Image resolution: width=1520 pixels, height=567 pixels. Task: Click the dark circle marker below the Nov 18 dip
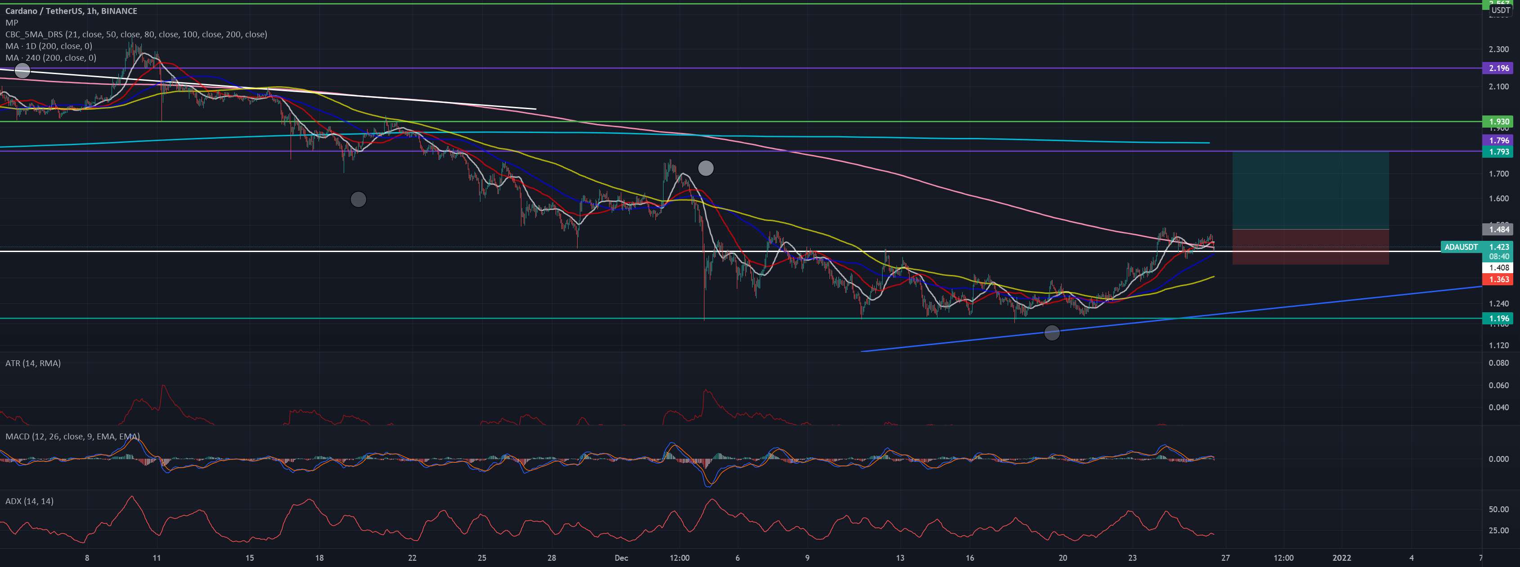358,199
